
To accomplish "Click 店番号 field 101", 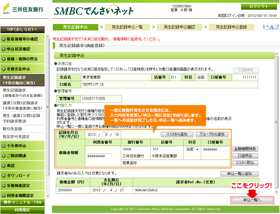I will (164, 149).
